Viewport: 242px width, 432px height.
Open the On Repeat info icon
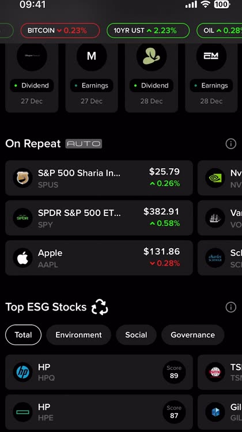230,143
